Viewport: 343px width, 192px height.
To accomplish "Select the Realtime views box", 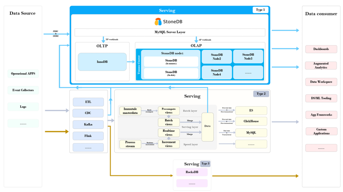I will click(169, 133).
